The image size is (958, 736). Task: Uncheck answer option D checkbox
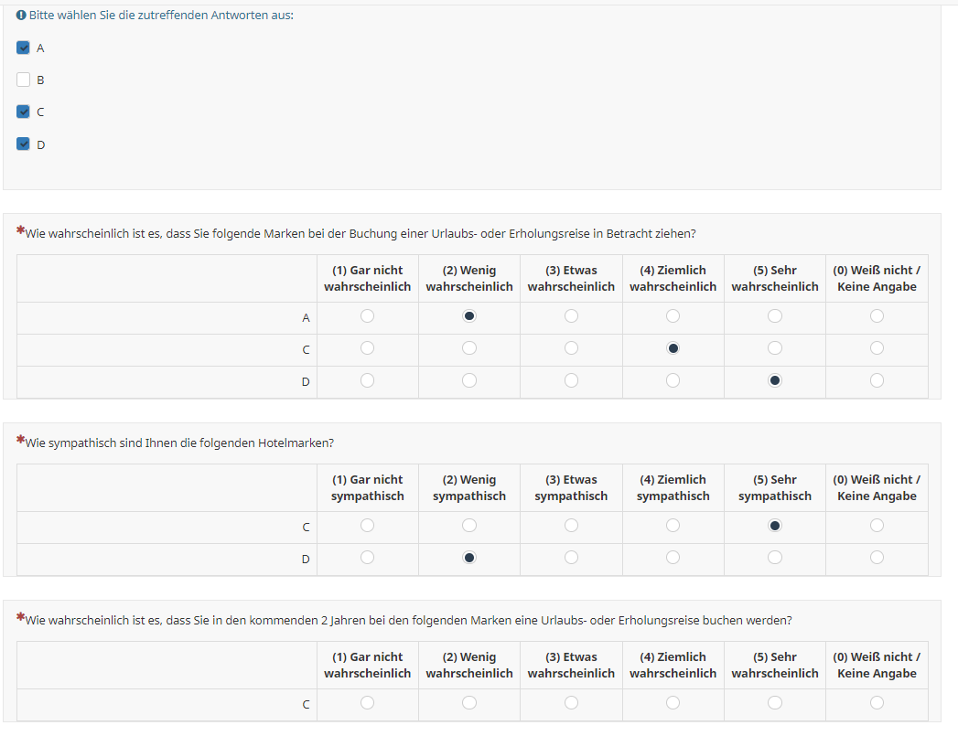(x=24, y=144)
